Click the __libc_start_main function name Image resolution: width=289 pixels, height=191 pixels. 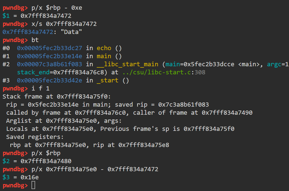click(127, 64)
